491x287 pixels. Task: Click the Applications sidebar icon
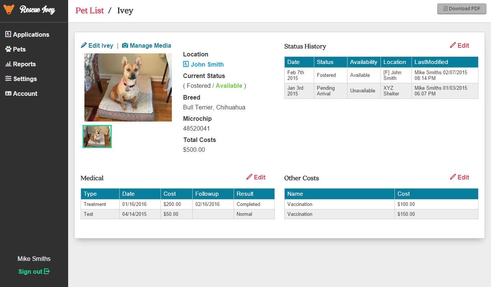[x=8, y=34]
